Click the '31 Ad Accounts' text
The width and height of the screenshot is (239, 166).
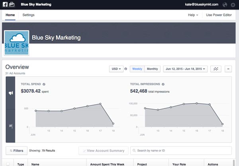[15, 73]
